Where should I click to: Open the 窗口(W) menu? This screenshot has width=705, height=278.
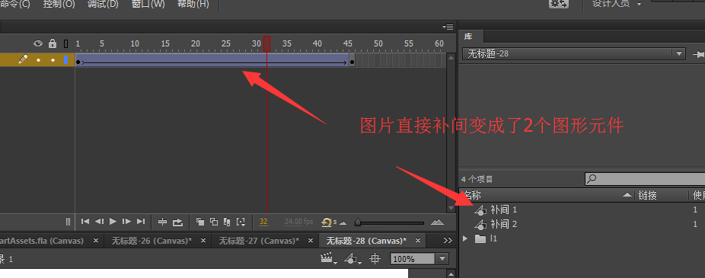(148, 5)
